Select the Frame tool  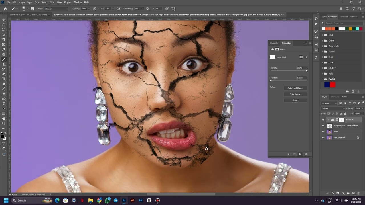pos(4,44)
